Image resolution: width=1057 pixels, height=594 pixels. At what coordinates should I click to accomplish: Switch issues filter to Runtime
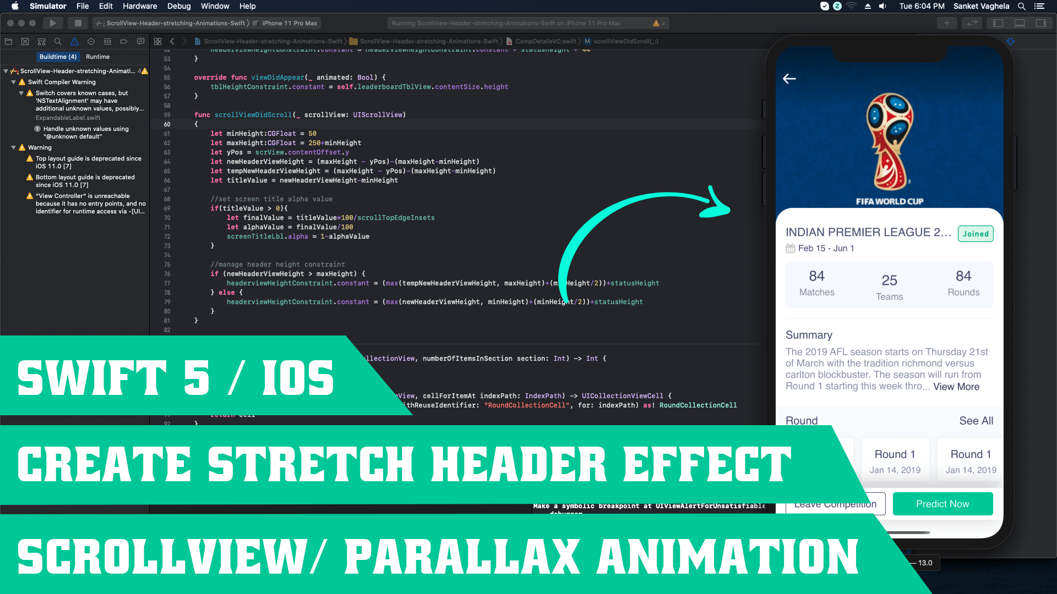[x=97, y=57]
